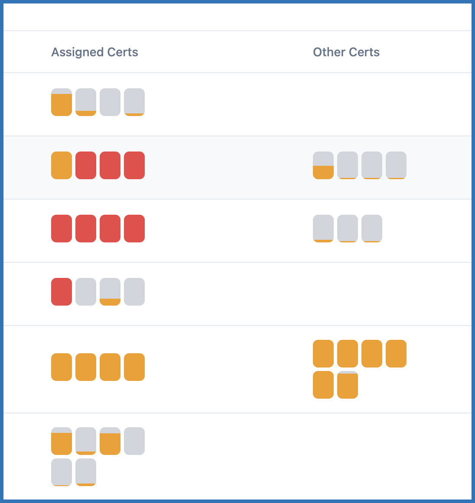Screen dimensions: 475x503
Task: Open last row's first mostly-orange cert tile
Action: [x=62, y=441]
